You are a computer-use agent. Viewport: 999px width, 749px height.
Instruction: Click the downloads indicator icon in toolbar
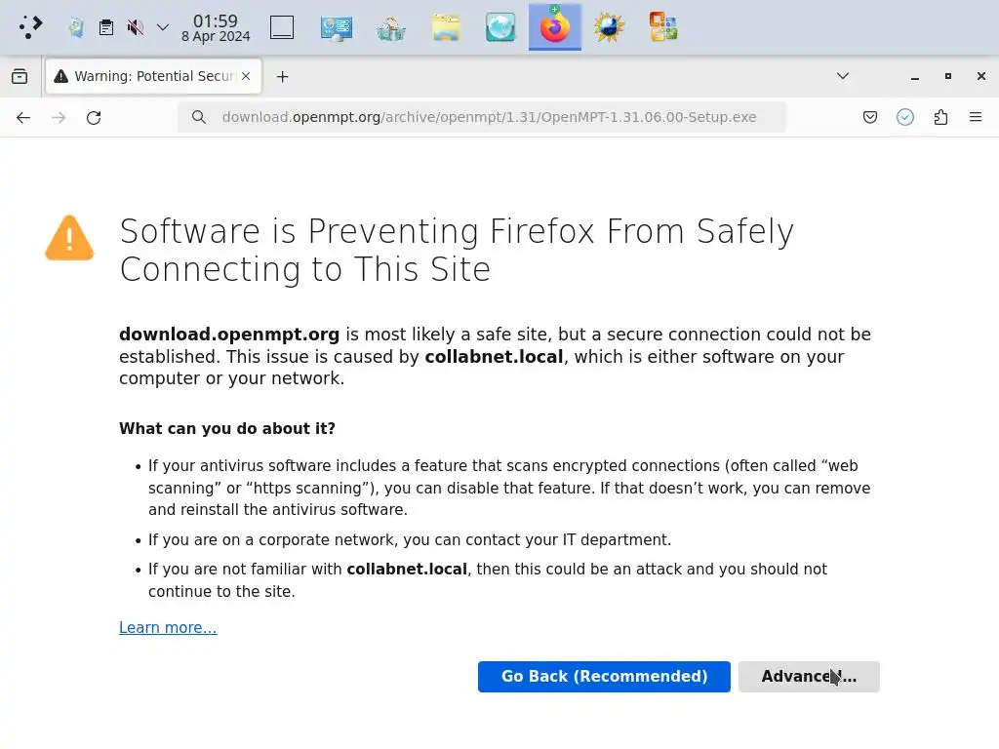[905, 118]
